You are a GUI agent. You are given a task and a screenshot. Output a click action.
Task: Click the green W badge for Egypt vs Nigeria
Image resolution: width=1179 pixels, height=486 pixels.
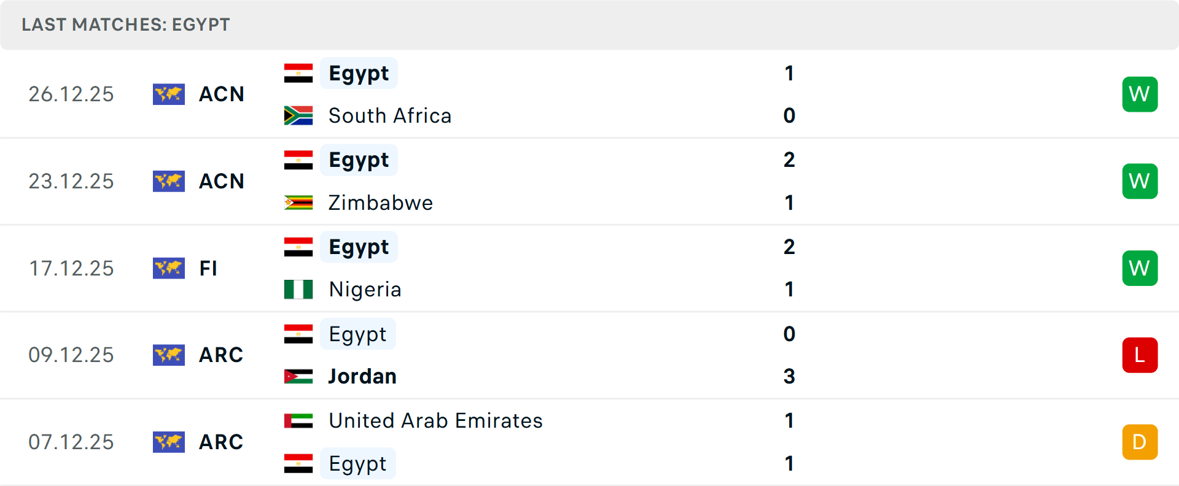[1139, 269]
